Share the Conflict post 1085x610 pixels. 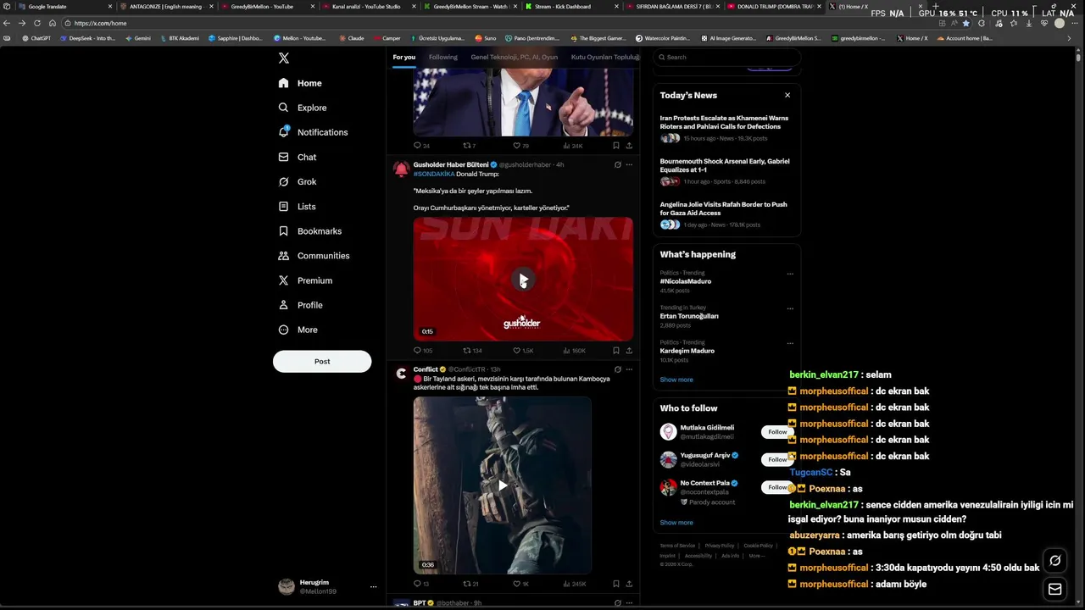point(629,584)
